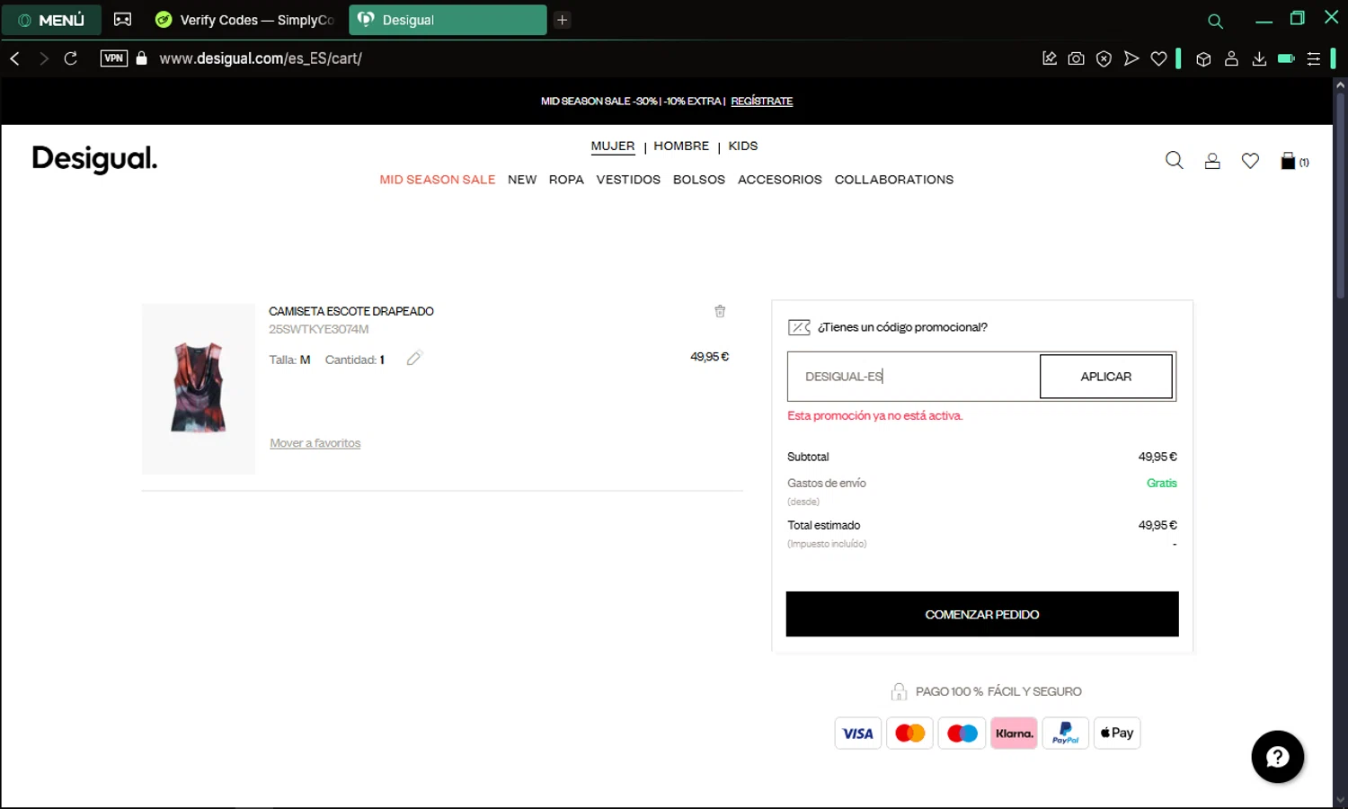Click the Gratis shipping value
This screenshot has height=809, width=1348.
pos(1162,483)
